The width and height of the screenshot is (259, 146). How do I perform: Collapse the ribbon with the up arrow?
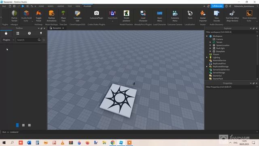tap(204, 6)
